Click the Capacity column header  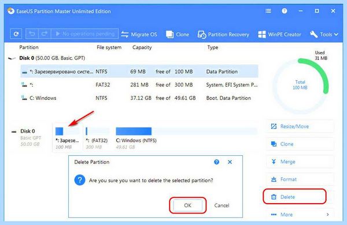[x=142, y=47]
